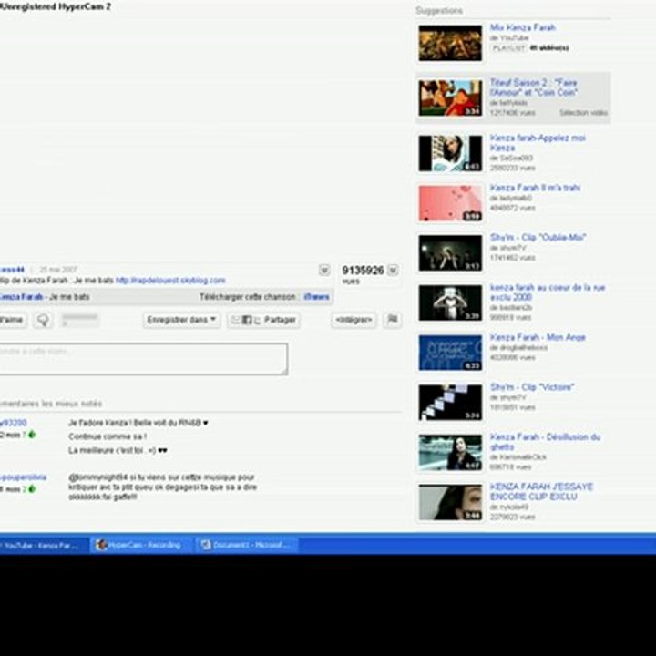This screenshot has width=656, height=656.
Task: Click the iTunes download link
Action: click(317, 297)
